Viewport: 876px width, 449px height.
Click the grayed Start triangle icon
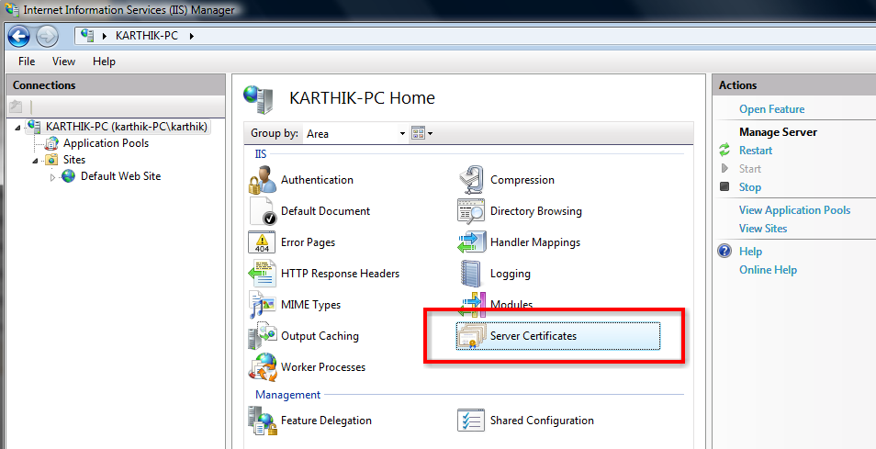724,168
